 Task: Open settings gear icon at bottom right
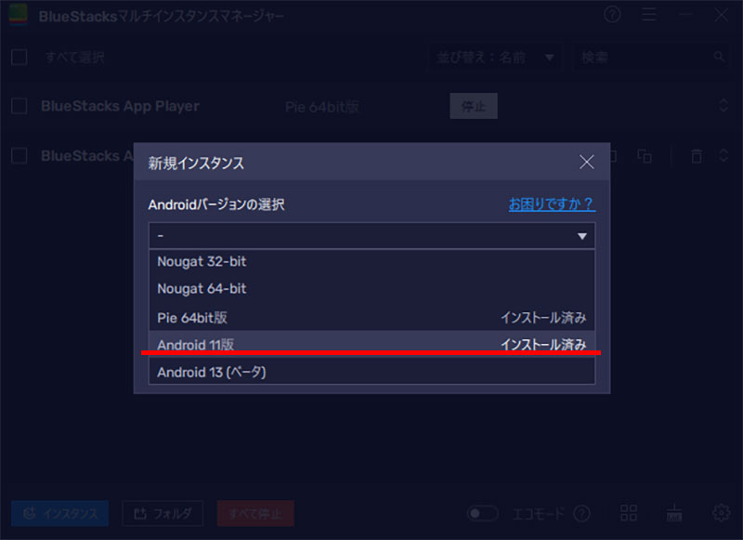pos(721,513)
